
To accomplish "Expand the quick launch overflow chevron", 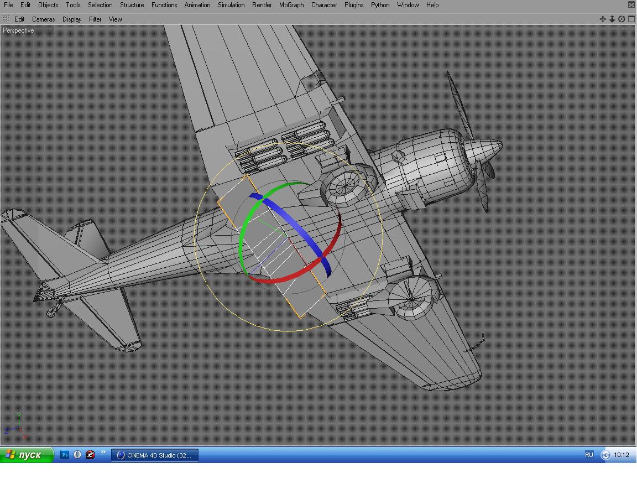I will coord(103,451).
